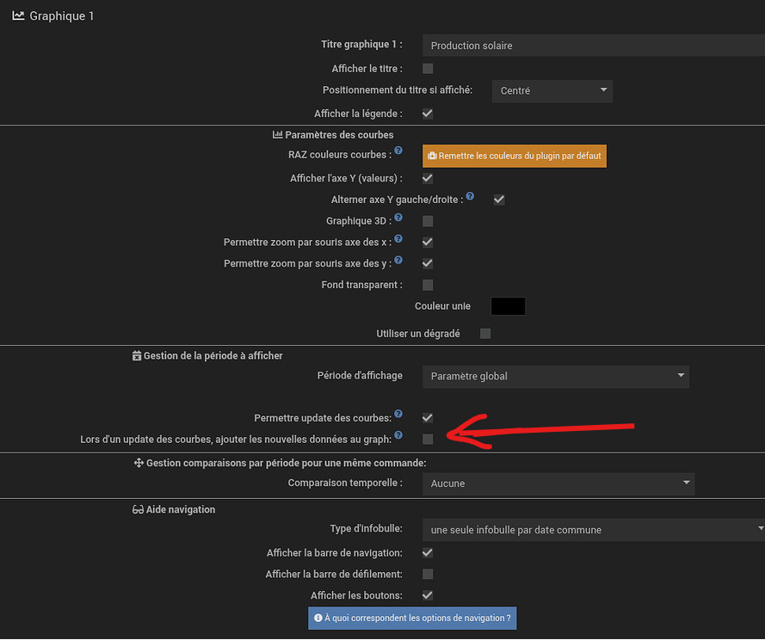This screenshot has width=765, height=640.
Task: Click the Graphique 1 heading text
Action: 61,16
